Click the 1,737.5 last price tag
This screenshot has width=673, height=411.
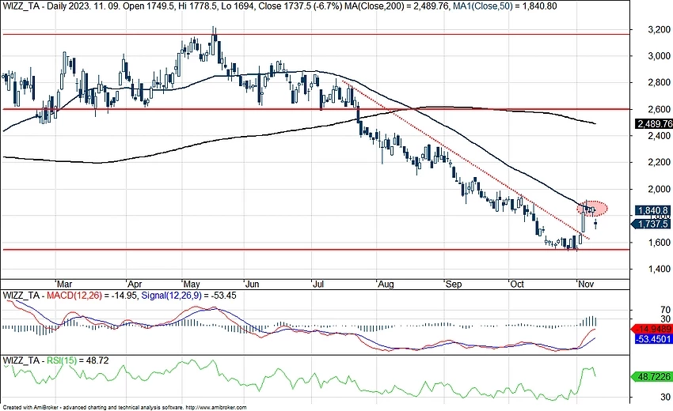pyautogui.click(x=652, y=224)
